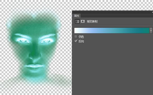This screenshot has height=95, width=153.
Task: Open the gradient editor from gradient bar
Action: (x=112, y=30)
